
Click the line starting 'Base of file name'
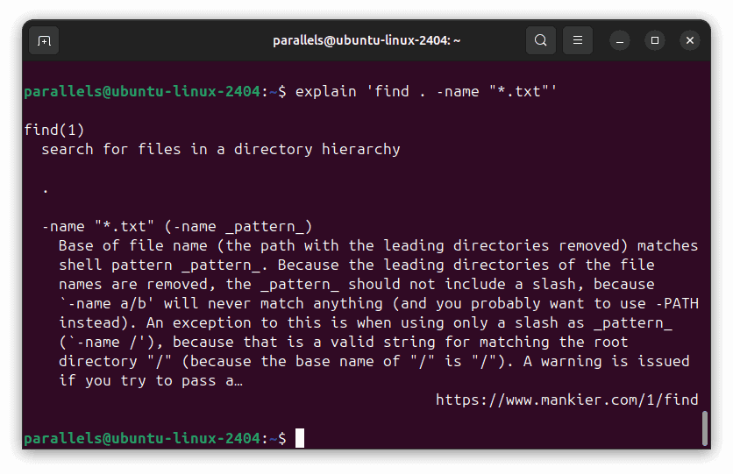378,245
